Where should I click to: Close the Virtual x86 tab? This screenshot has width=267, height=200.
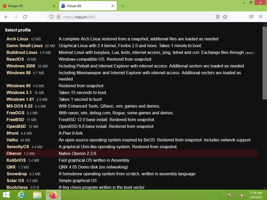113,6
